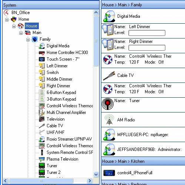The height and width of the screenshot is (185, 185).
Task: Click the AM Radio tower icon
Action: point(109,120)
